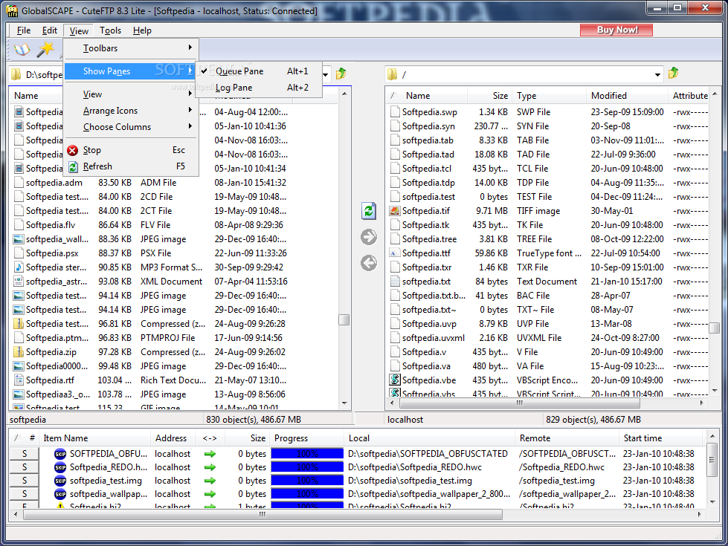Select Softpedia.tree in remote pane
Screen dimensions: 728x546
click(430, 239)
